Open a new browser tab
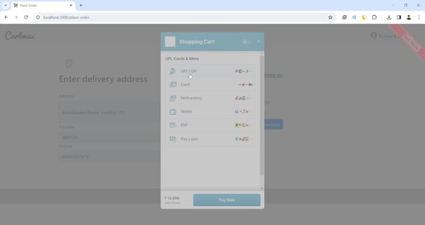The image size is (425, 225). (x=81, y=6)
